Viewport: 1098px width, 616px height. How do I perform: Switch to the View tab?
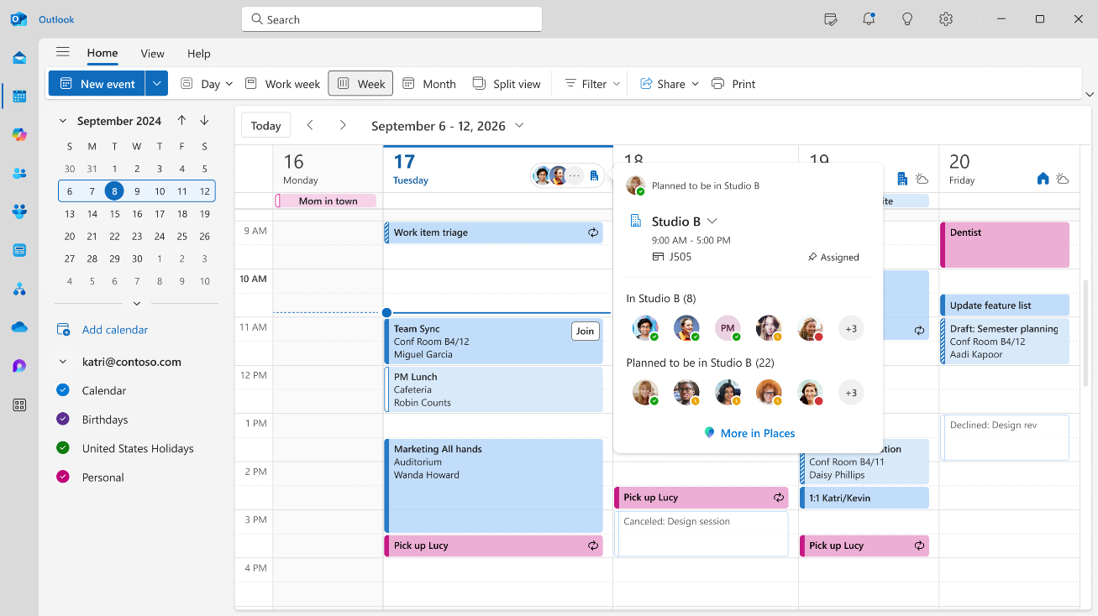152,54
